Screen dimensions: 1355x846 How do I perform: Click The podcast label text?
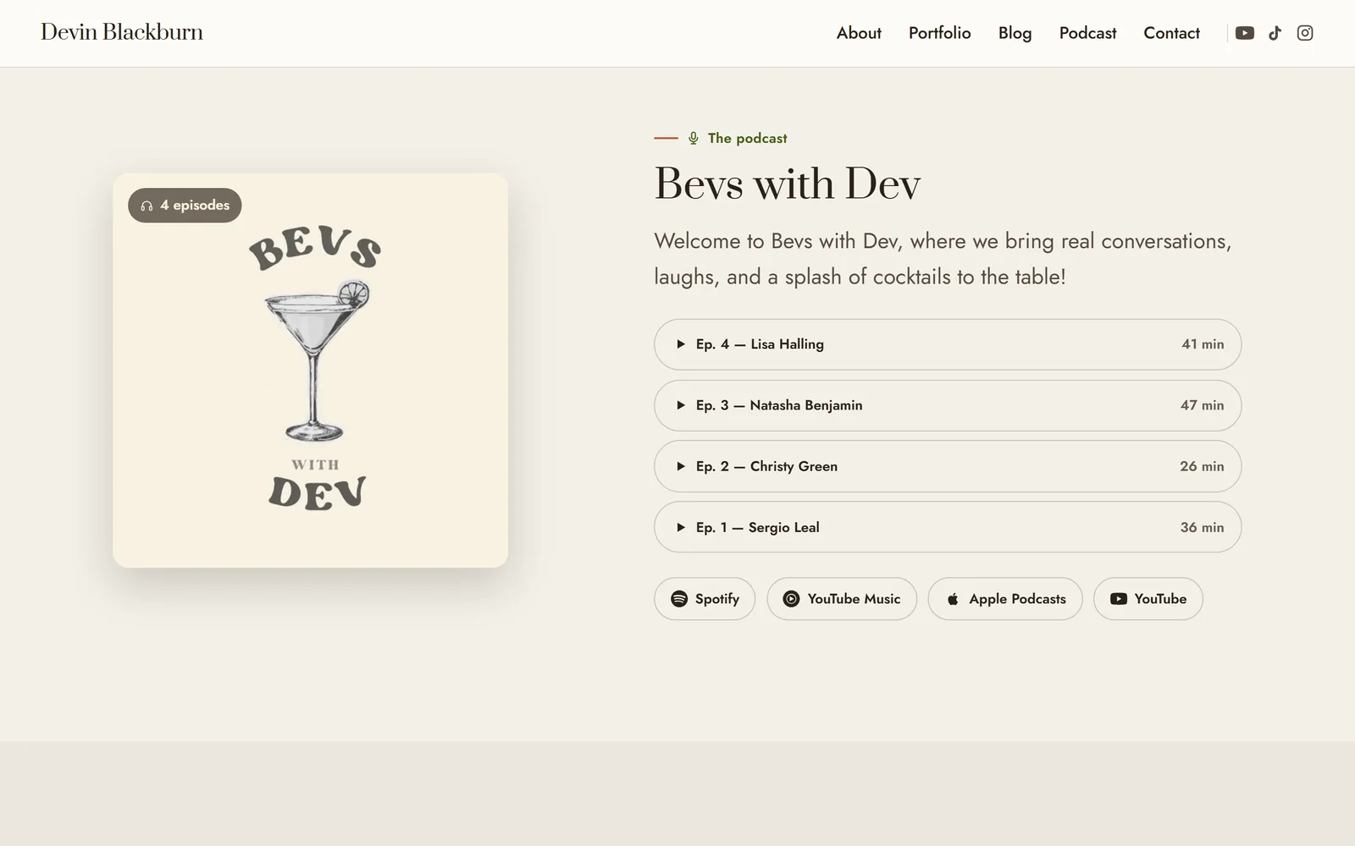point(747,138)
